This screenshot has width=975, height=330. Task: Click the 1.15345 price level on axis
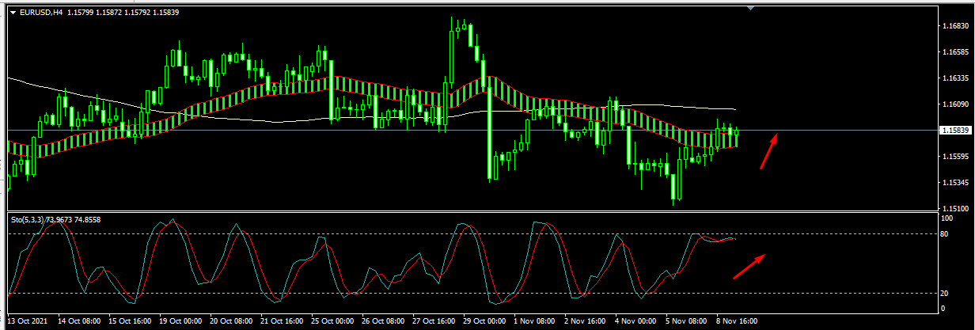[x=955, y=183]
